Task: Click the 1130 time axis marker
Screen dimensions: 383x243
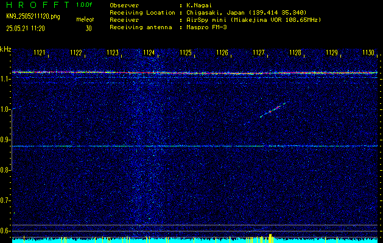Action: click(368, 52)
